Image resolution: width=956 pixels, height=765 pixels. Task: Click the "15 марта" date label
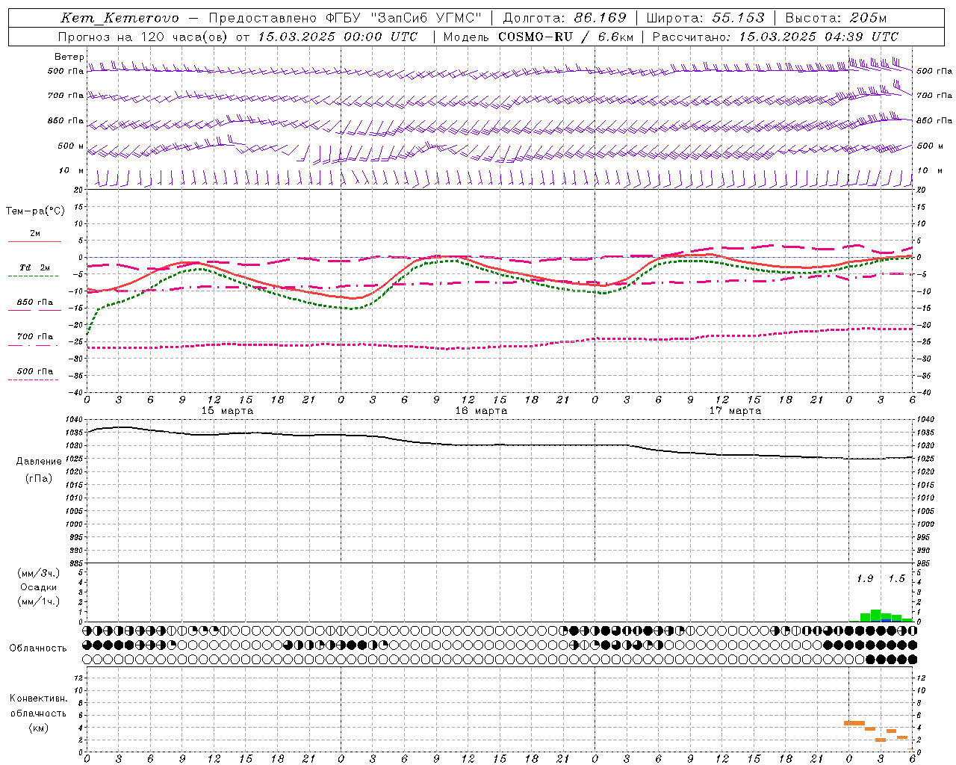pyautogui.click(x=228, y=411)
